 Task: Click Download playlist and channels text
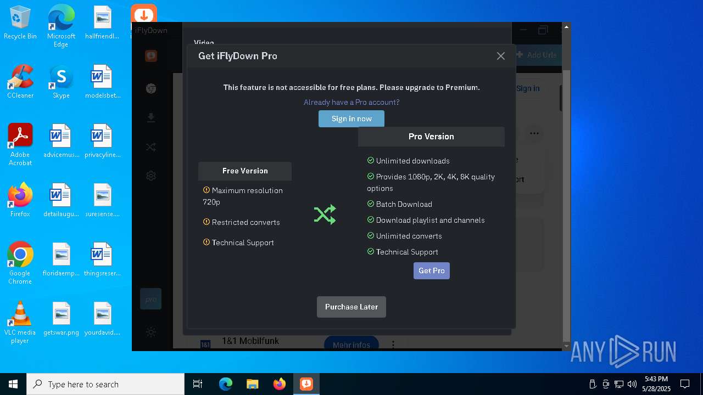(430, 220)
